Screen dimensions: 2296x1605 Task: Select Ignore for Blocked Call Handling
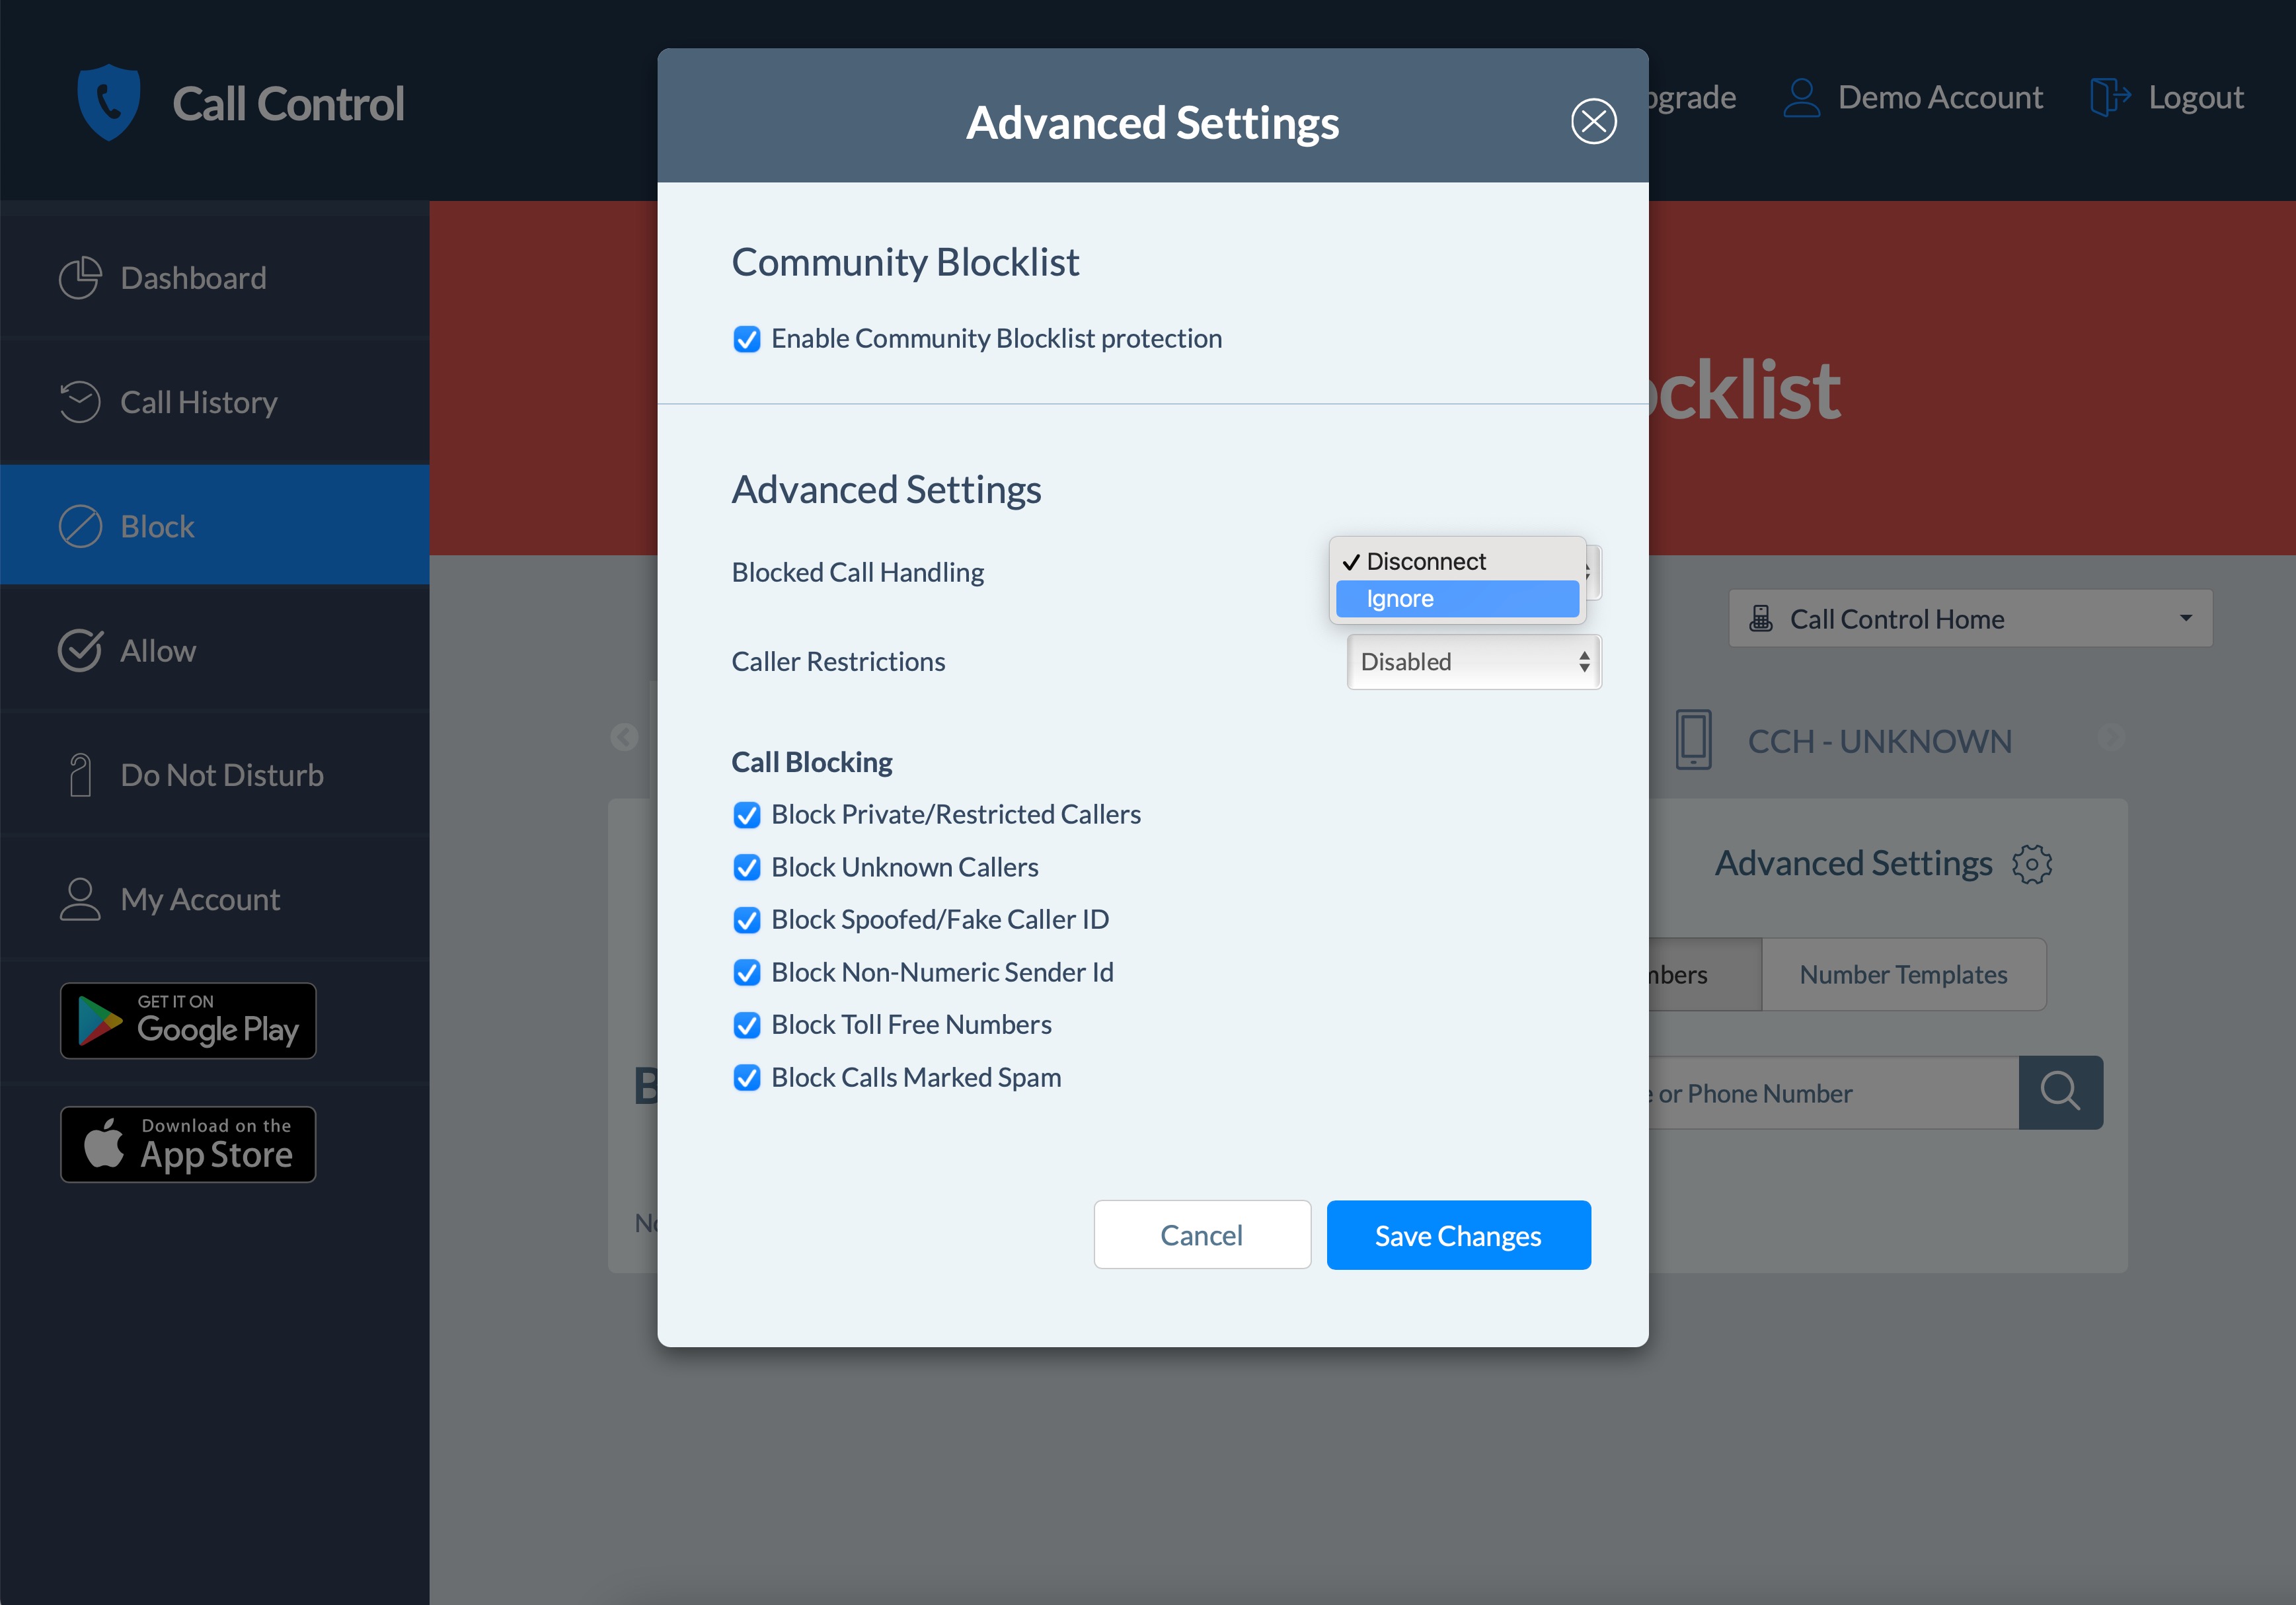[1456, 598]
